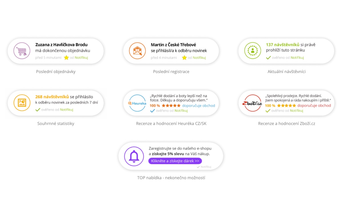Viewport: 343px width, 214px height.
Task: Click the orange envelope newsletter icon
Action: [x=137, y=51]
